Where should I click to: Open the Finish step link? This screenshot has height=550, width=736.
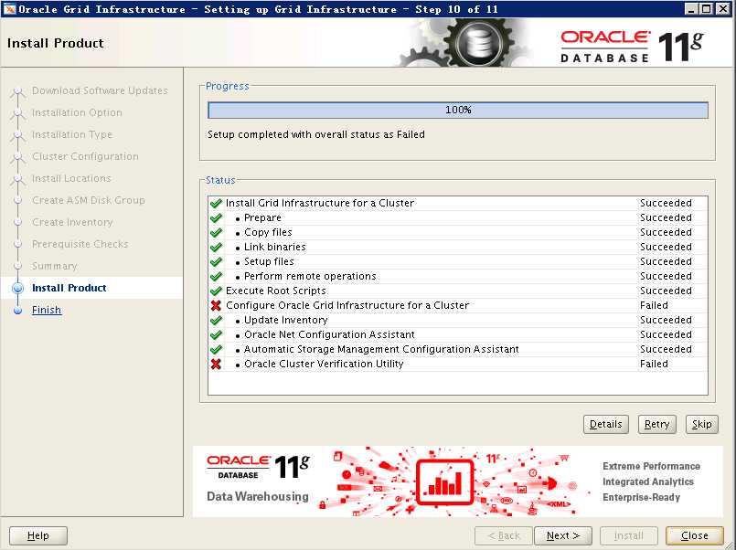tap(47, 310)
